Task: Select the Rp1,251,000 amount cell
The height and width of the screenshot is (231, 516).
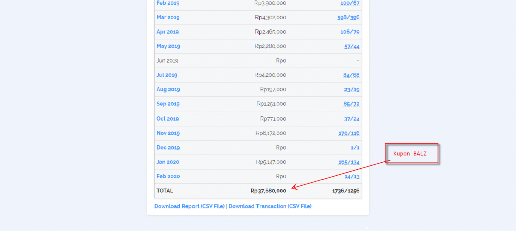Action: [x=271, y=104]
